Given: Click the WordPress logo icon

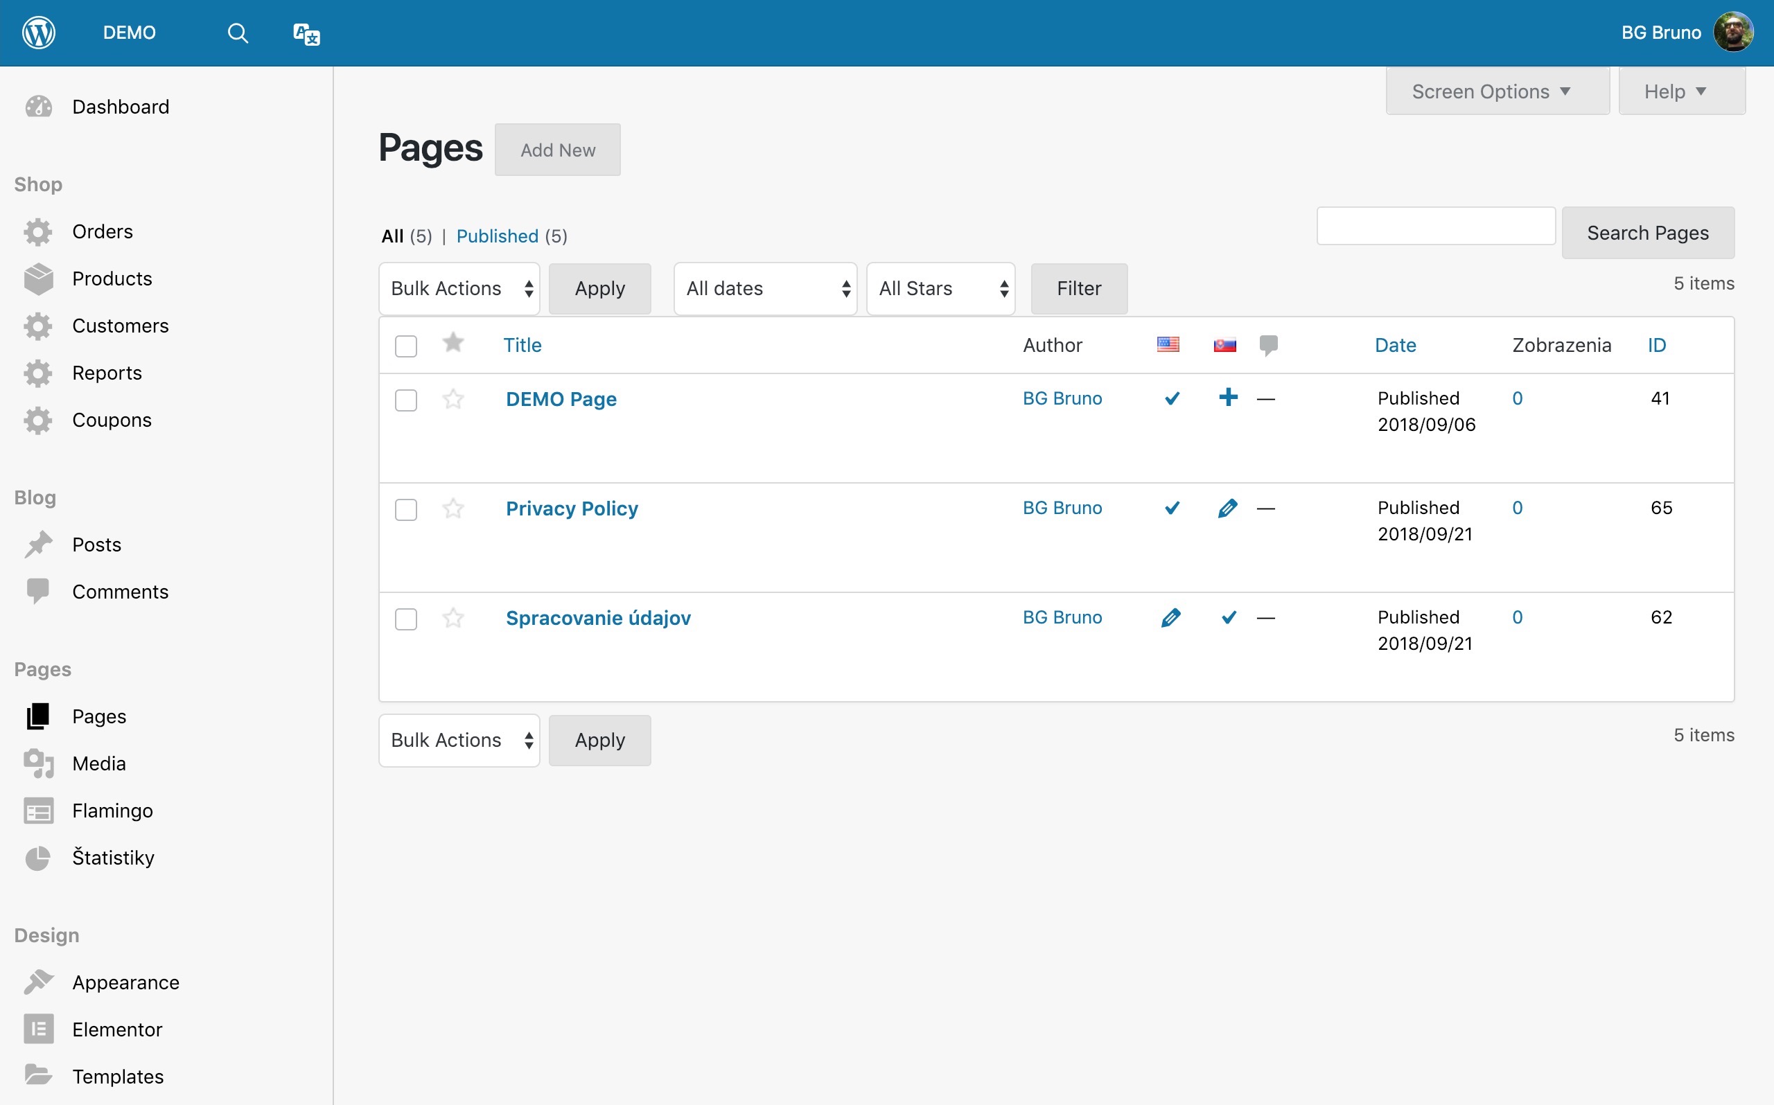Looking at the screenshot, I should [39, 33].
